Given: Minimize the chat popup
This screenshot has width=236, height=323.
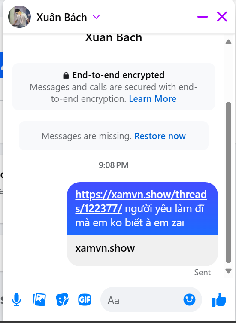Looking at the screenshot, I should click(203, 17).
